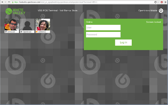Click orange status icon next to vallblanca
The height and width of the screenshot is (105, 168).
pyautogui.click(x=37, y=32)
